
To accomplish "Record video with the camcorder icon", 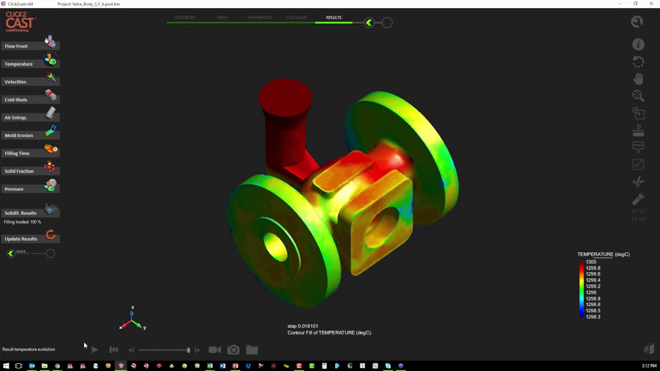I will (x=214, y=350).
